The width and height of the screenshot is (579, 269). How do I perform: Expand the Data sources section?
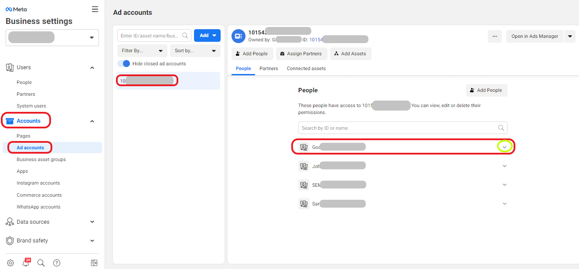[x=92, y=222]
